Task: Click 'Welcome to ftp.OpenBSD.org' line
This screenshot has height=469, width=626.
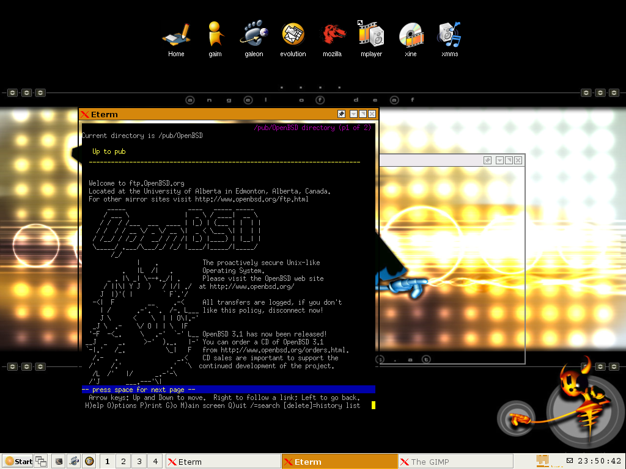Action: coord(136,183)
